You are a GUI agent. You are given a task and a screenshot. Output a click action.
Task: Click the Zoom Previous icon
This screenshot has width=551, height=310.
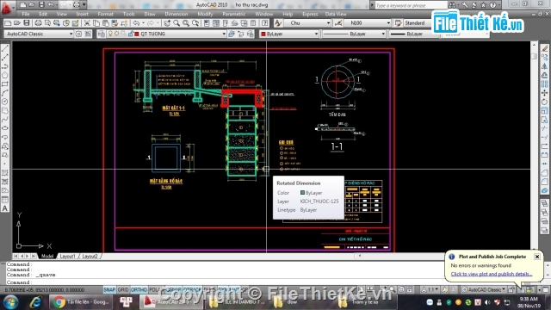195,23
